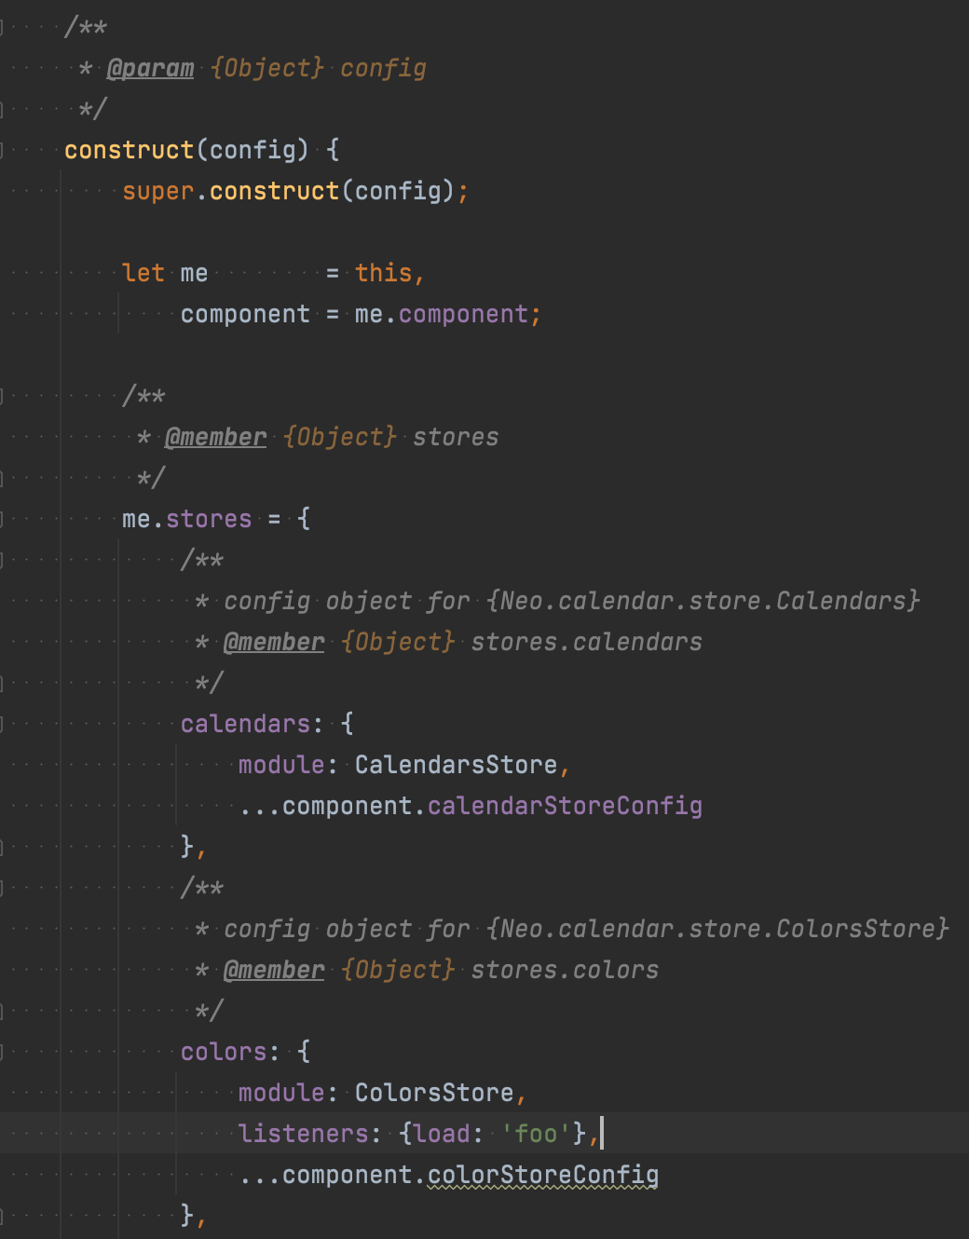
Task: Click the component variable being declared
Action: [245, 314]
